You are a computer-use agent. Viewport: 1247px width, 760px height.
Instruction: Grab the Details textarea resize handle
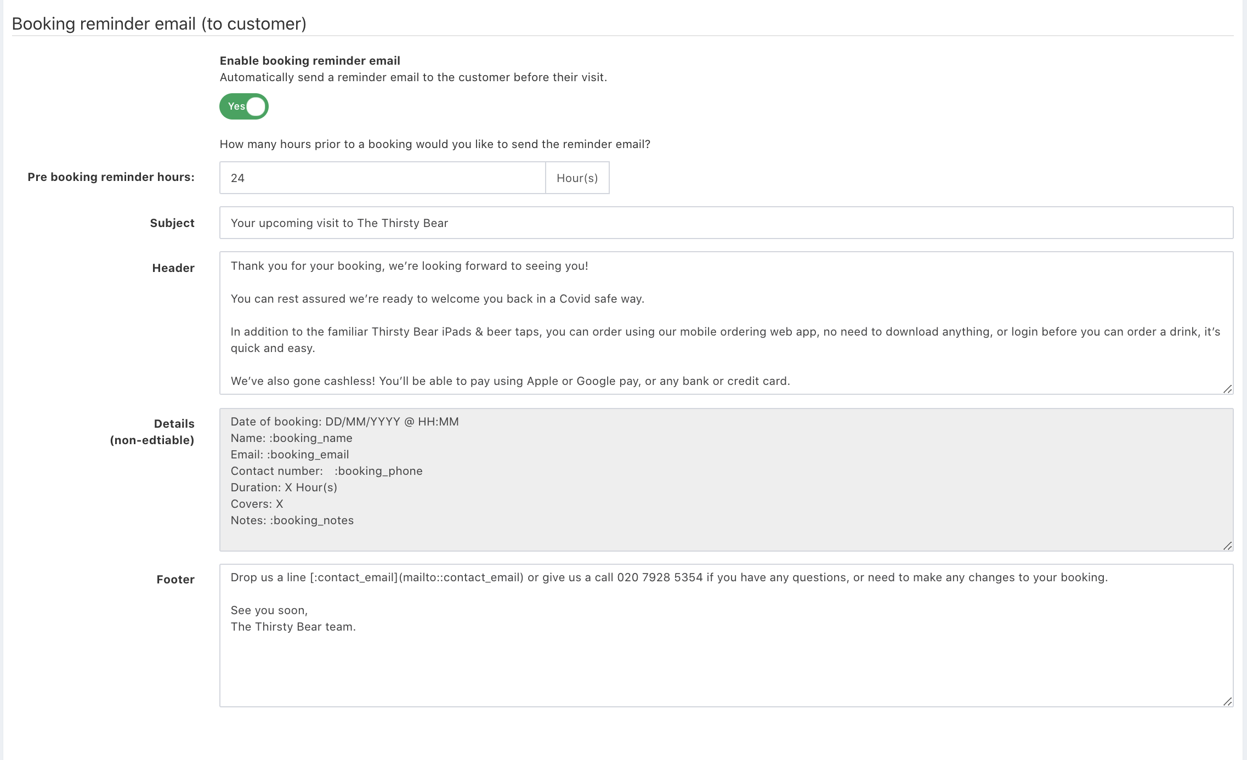(1227, 546)
